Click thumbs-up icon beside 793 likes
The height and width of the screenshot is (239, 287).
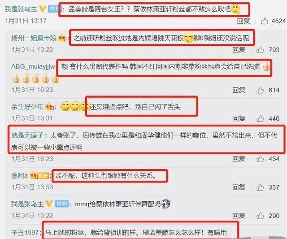click(x=260, y=50)
